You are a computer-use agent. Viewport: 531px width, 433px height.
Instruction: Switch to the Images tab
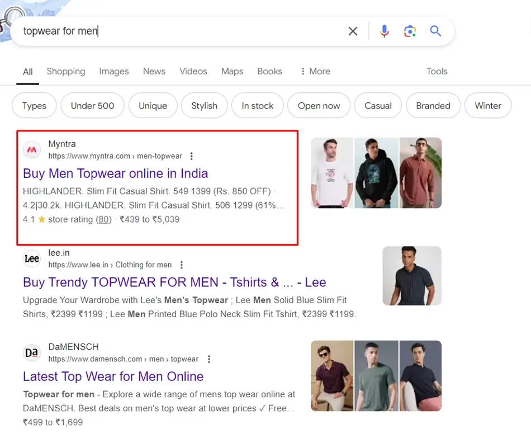click(x=114, y=71)
